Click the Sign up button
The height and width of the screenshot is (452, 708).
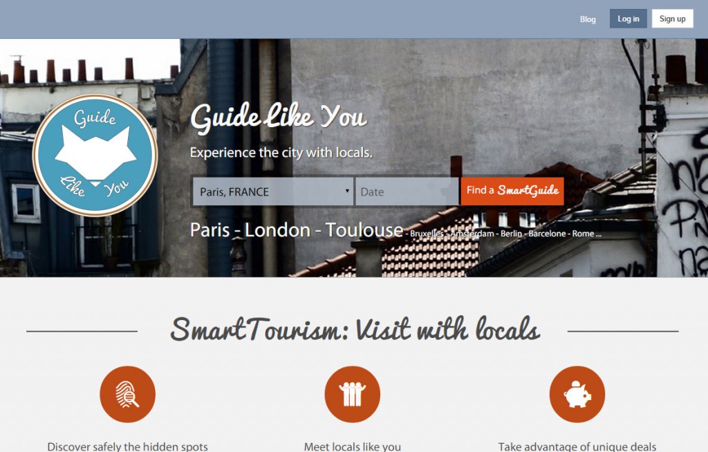[672, 19]
